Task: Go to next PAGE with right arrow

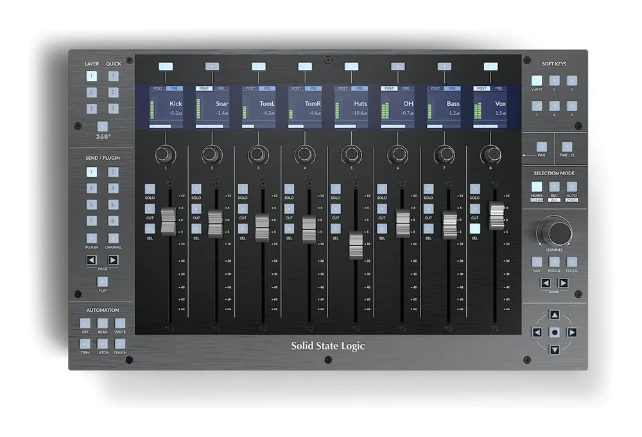Action: tap(113, 261)
